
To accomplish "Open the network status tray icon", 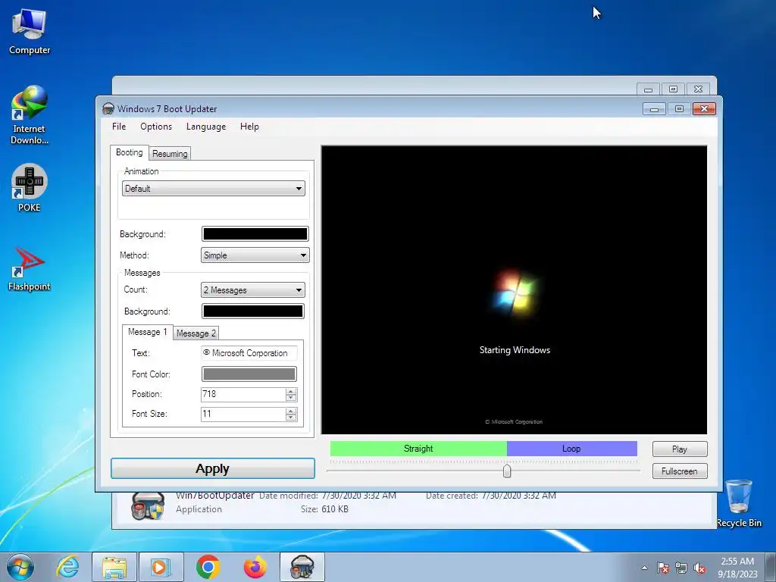I will pos(681,568).
